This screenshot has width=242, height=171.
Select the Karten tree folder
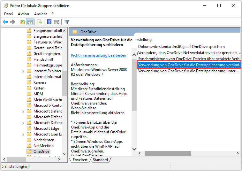(36, 88)
